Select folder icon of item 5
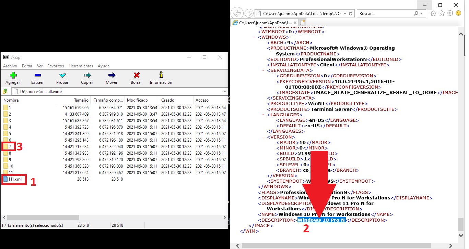Image resolution: width=469 pixels, height=249 pixels. (5, 133)
